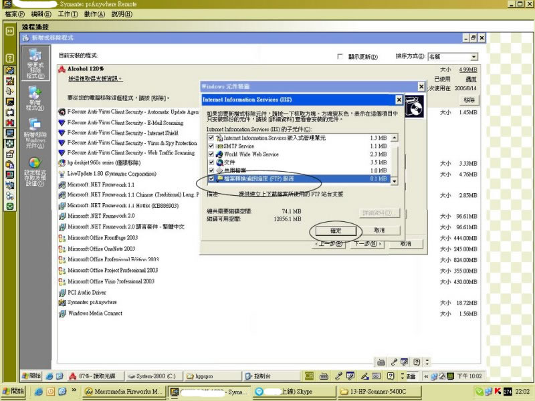Open the 動作 menu
This screenshot has height=401, width=535.
[94, 14]
